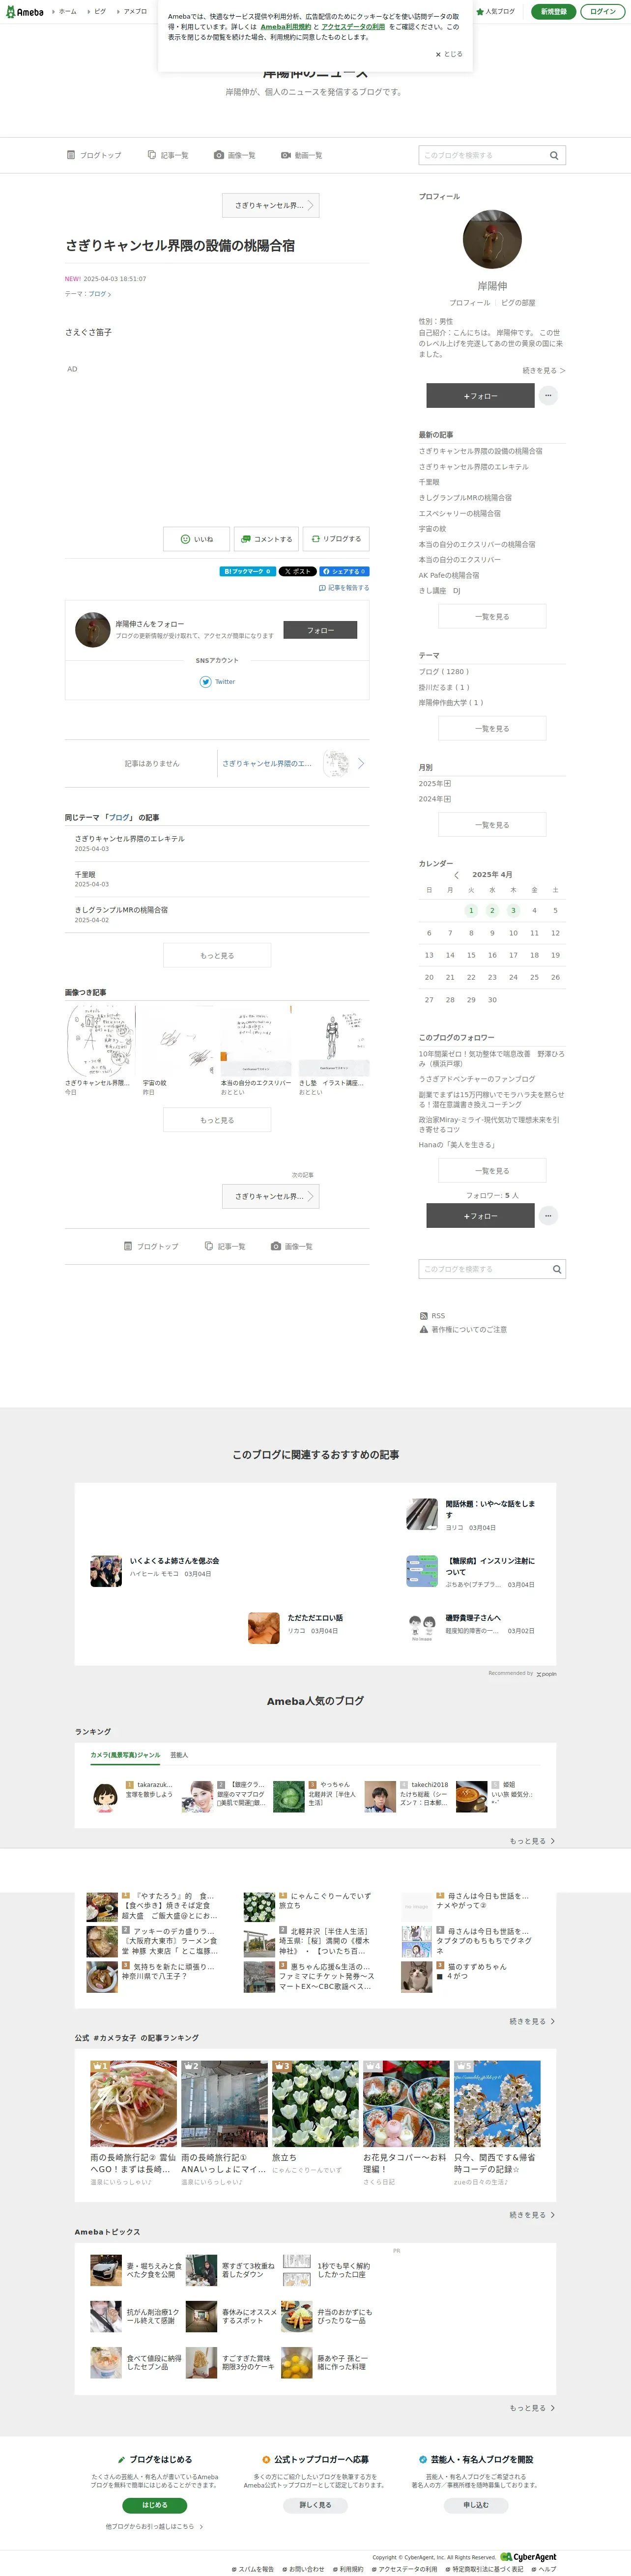Click the ログイン button in the header
This screenshot has width=631, height=2576.
(x=602, y=12)
